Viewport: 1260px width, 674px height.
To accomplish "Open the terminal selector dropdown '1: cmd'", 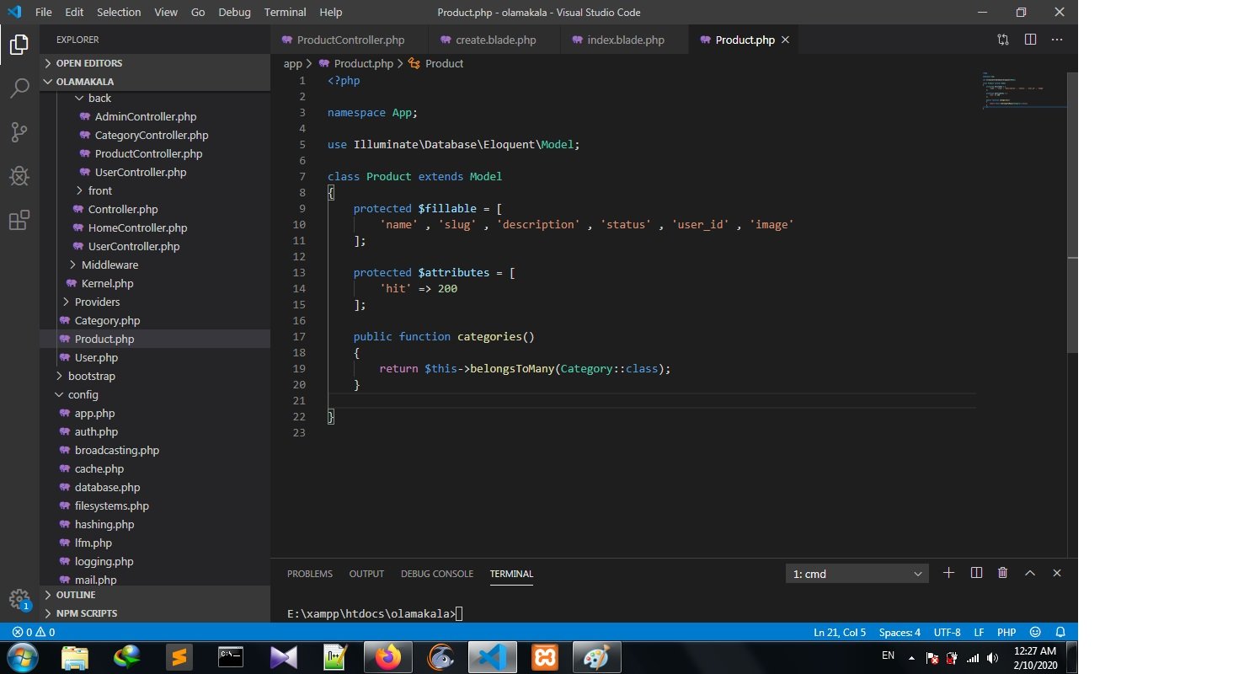I will click(857, 574).
